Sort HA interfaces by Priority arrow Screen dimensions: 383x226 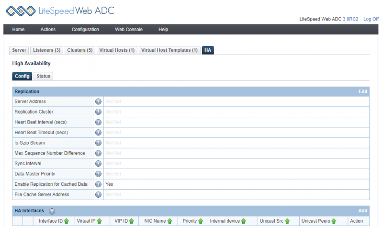(201, 221)
